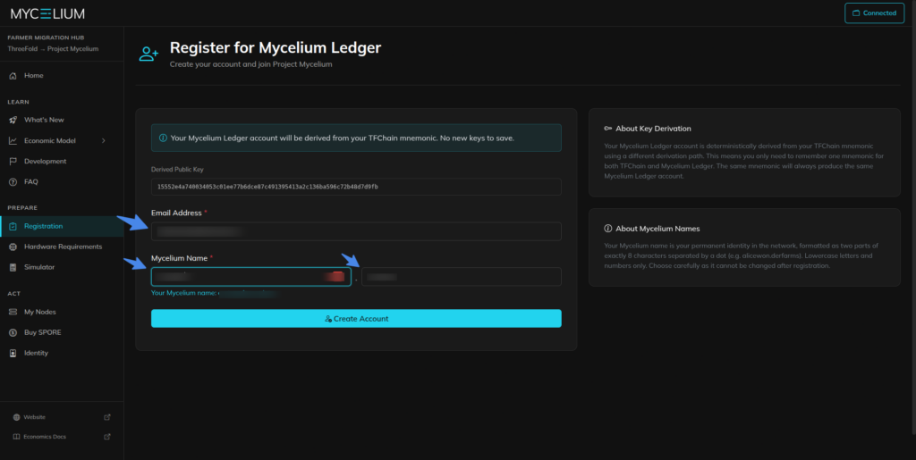Click the Economic Model chart icon
916x460 pixels.
click(x=13, y=140)
